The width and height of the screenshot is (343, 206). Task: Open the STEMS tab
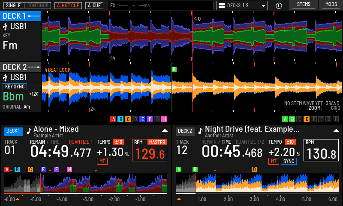tap(304, 5)
